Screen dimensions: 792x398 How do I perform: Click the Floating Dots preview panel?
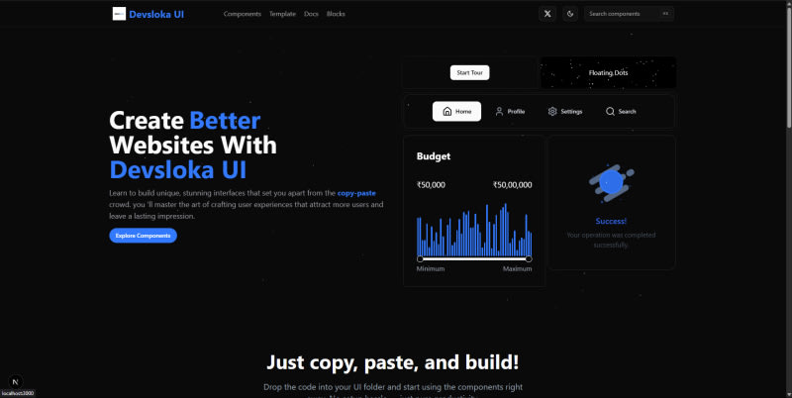608,72
